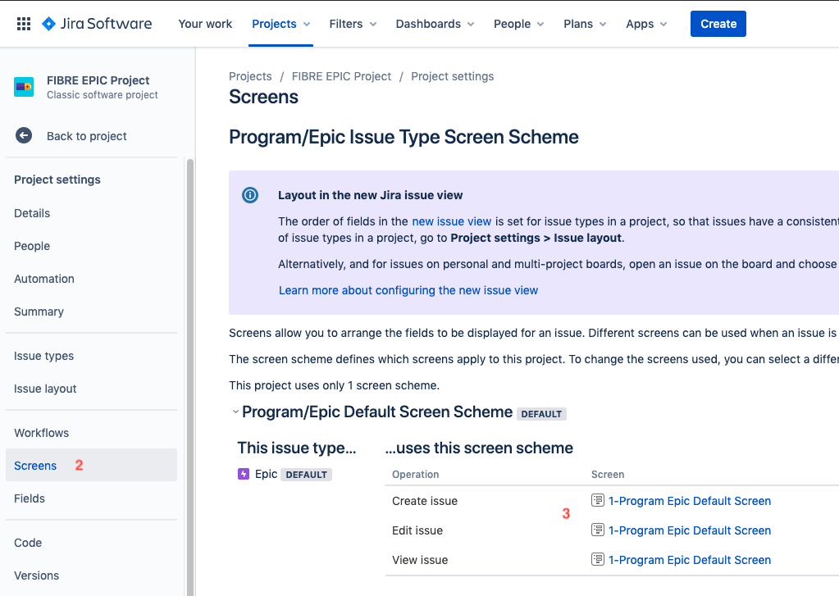
Task: Click the Back to project arrow icon
Action: (24, 136)
